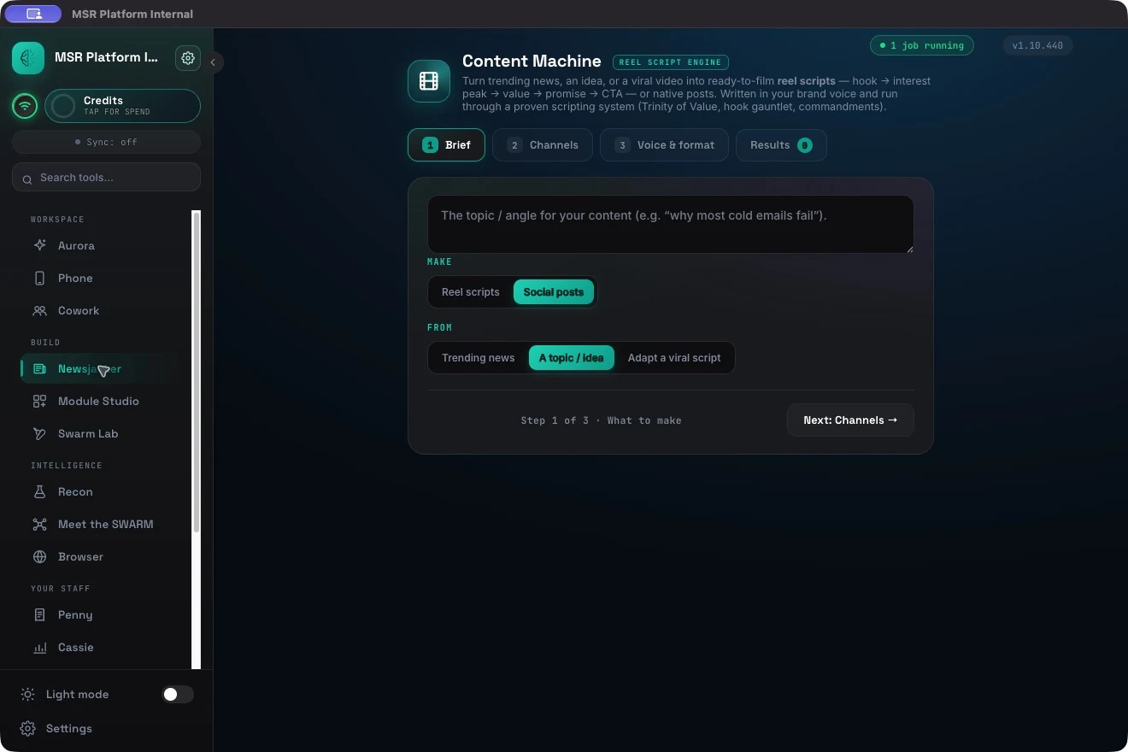
Task: Switch to the Brief step tab
Action: pos(446,145)
